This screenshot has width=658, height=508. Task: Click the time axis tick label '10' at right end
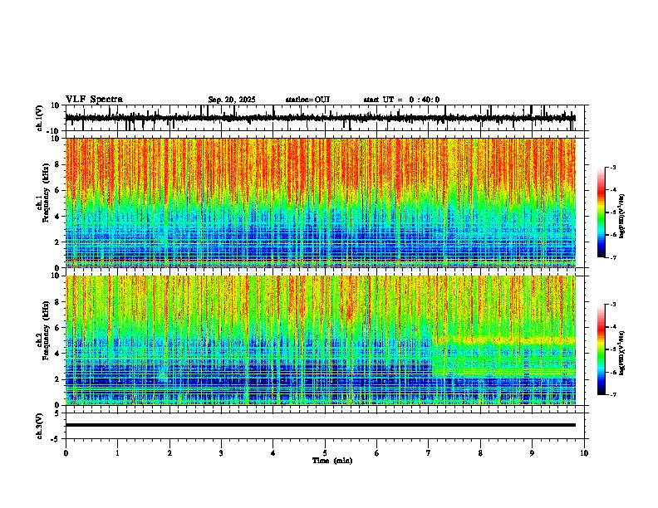point(584,453)
